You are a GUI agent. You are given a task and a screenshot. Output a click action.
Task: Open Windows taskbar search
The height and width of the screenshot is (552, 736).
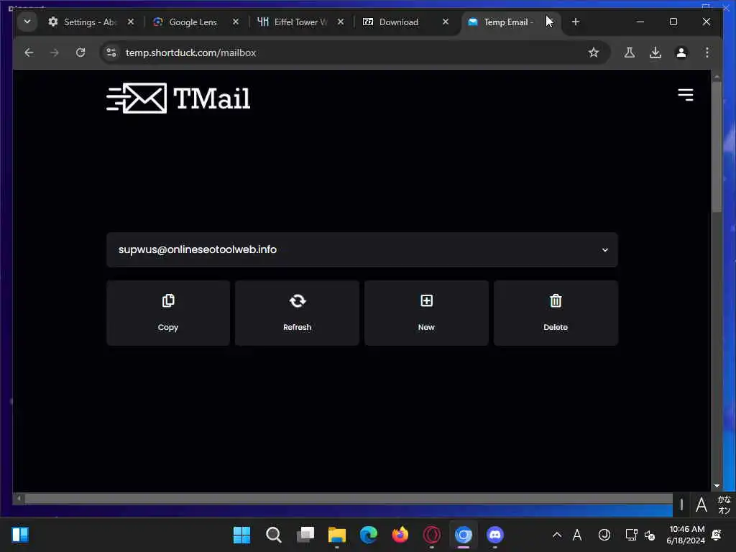coord(274,535)
